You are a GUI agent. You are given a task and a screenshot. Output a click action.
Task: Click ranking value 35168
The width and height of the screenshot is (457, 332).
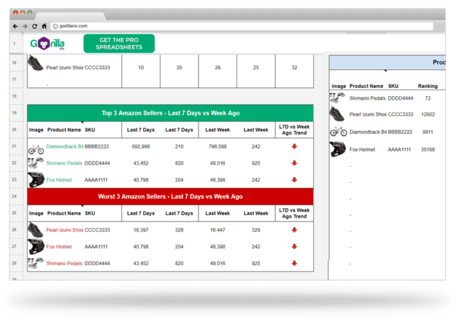428,150
